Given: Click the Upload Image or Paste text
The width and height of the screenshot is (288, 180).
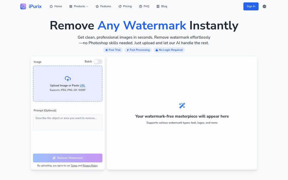Looking at the screenshot, I should (65, 86).
